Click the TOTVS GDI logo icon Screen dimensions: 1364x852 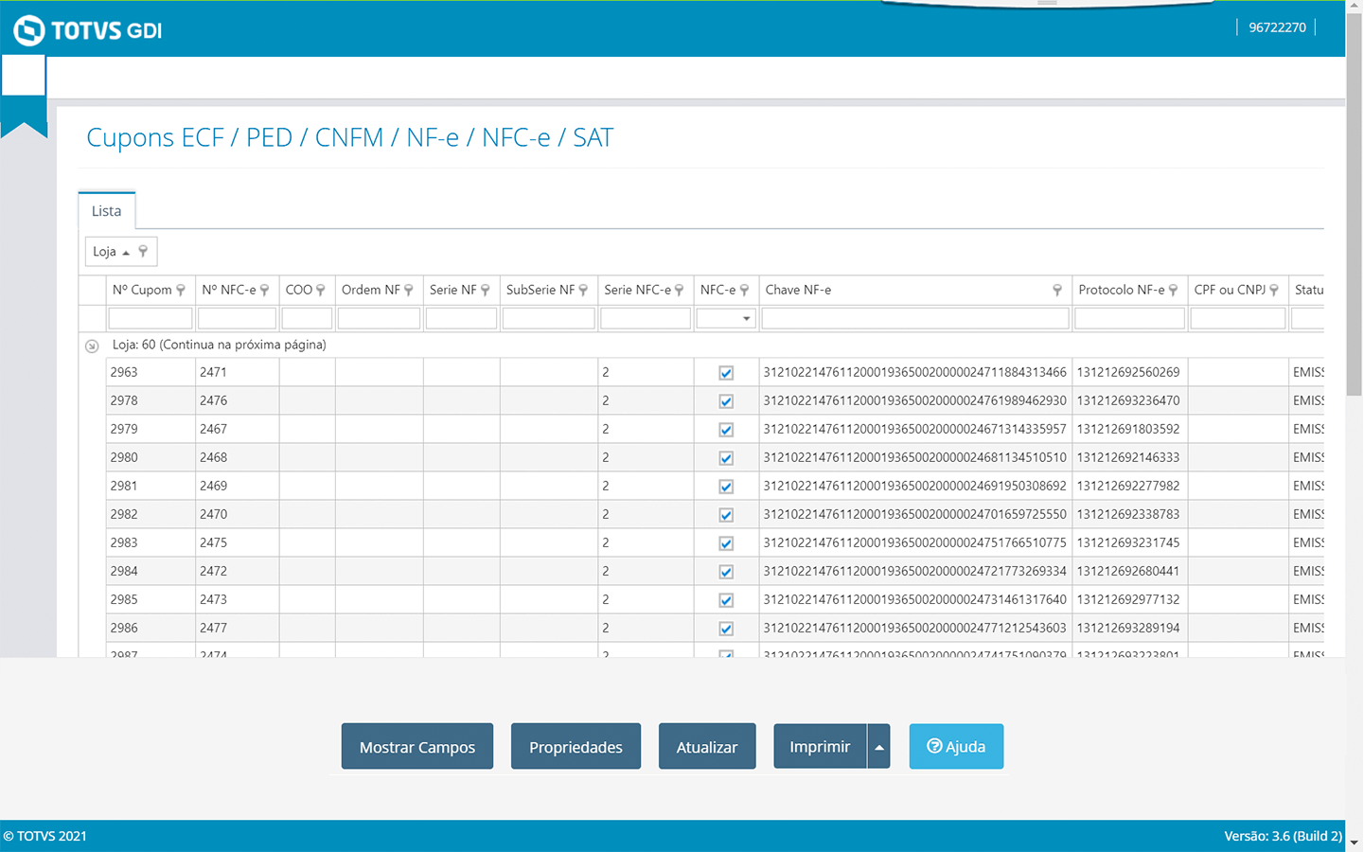(x=29, y=30)
